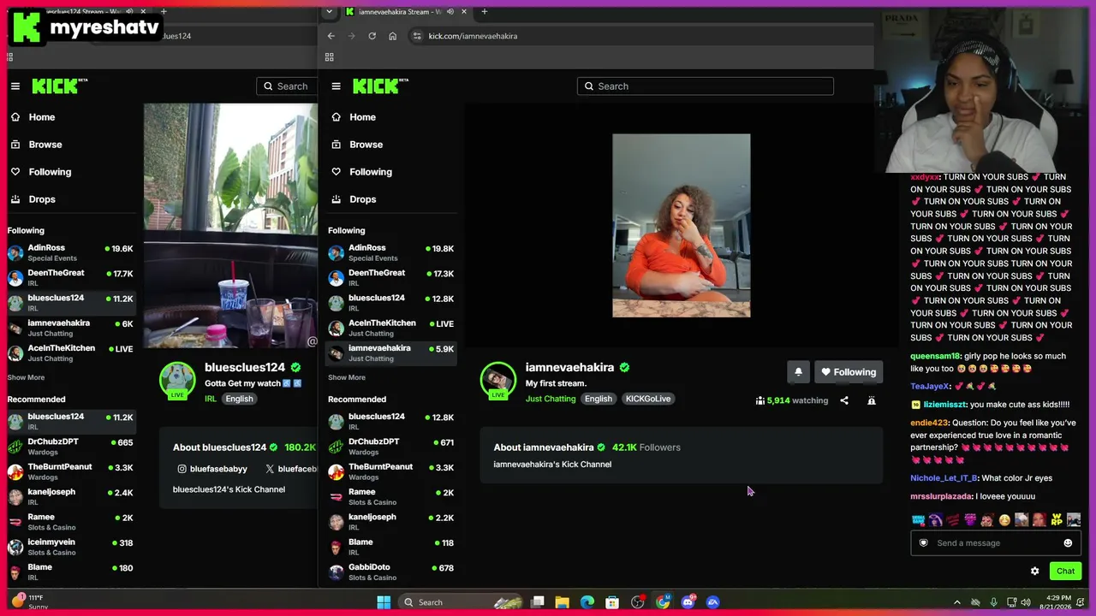View site information beside kick.com/iamnevaehakira URL
Viewport: 1096px width, 616px height.
tap(417, 36)
